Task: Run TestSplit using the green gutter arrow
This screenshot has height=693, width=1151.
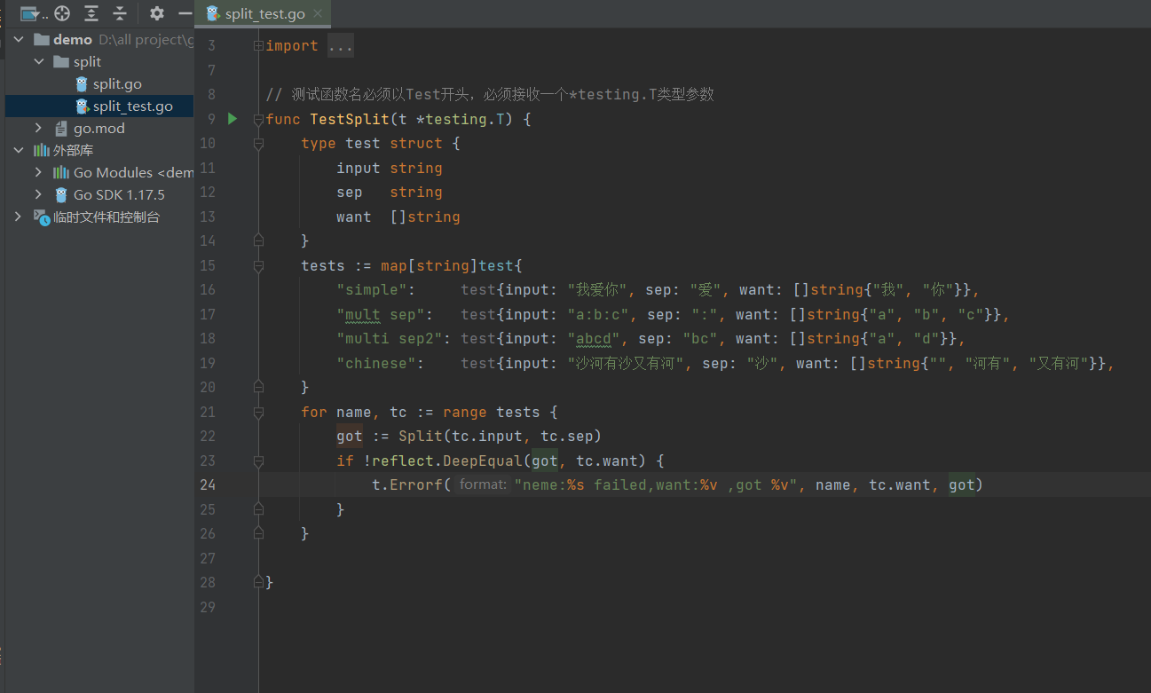Action: tap(233, 119)
